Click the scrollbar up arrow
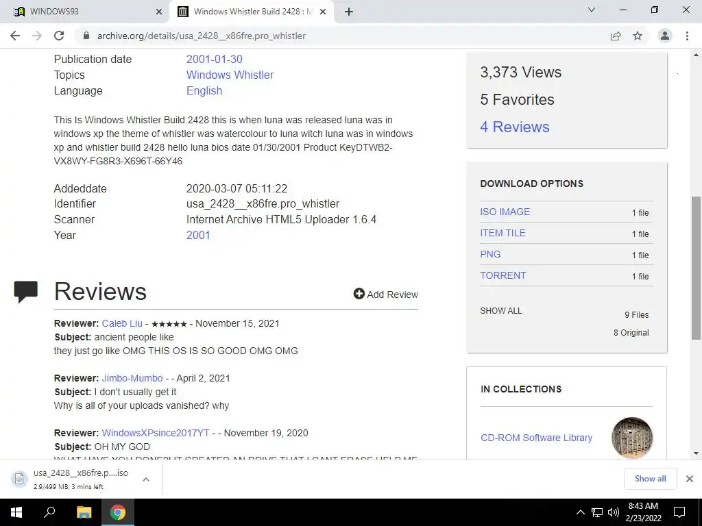Image resolution: width=702 pixels, height=526 pixels. [x=696, y=55]
